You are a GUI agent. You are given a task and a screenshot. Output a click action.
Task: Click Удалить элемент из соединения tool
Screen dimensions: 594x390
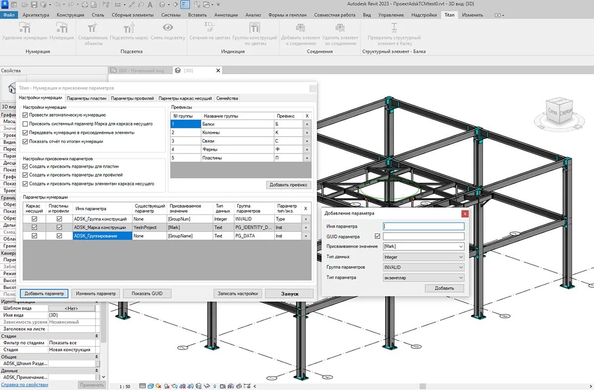click(340, 34)
